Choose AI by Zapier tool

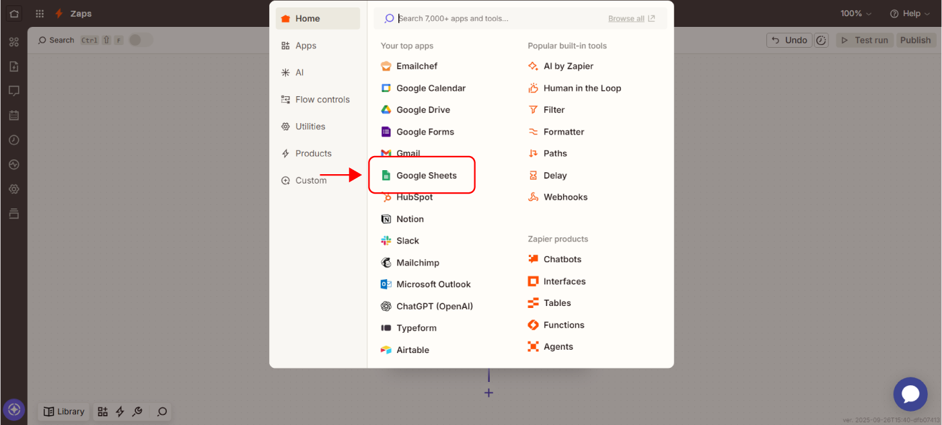point(568,66)
